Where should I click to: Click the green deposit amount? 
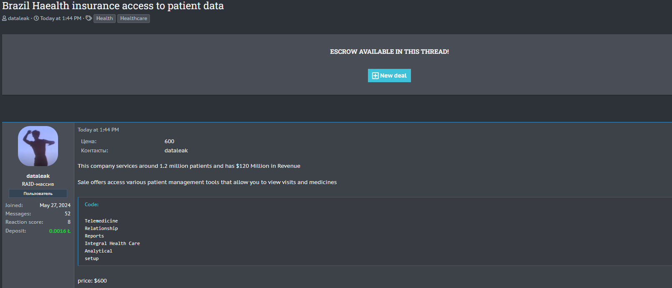(60, 231)
